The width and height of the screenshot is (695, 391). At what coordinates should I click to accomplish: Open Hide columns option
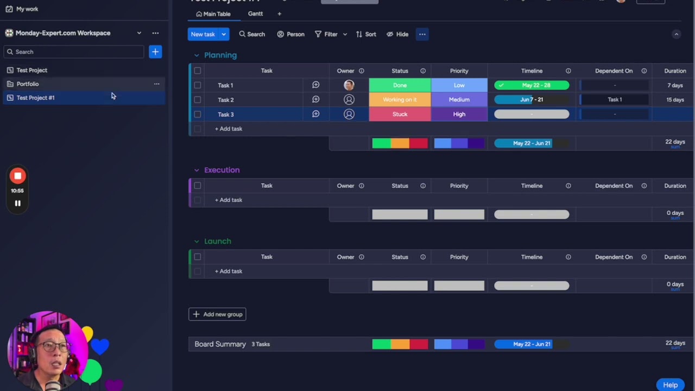point(397,34)
